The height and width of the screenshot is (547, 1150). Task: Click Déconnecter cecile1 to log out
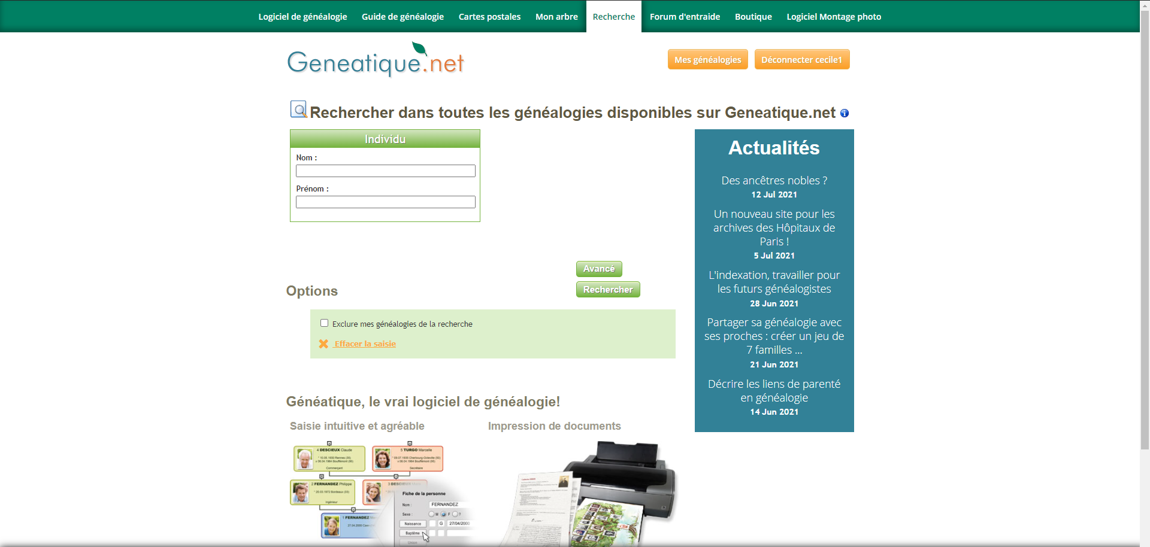tap(801, 59)
